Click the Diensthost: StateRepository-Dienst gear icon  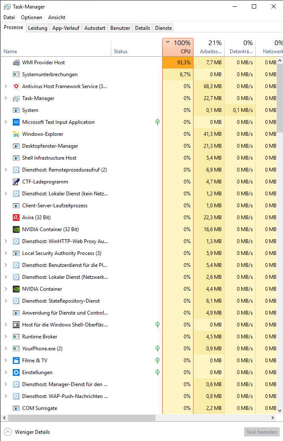[16, 301]
